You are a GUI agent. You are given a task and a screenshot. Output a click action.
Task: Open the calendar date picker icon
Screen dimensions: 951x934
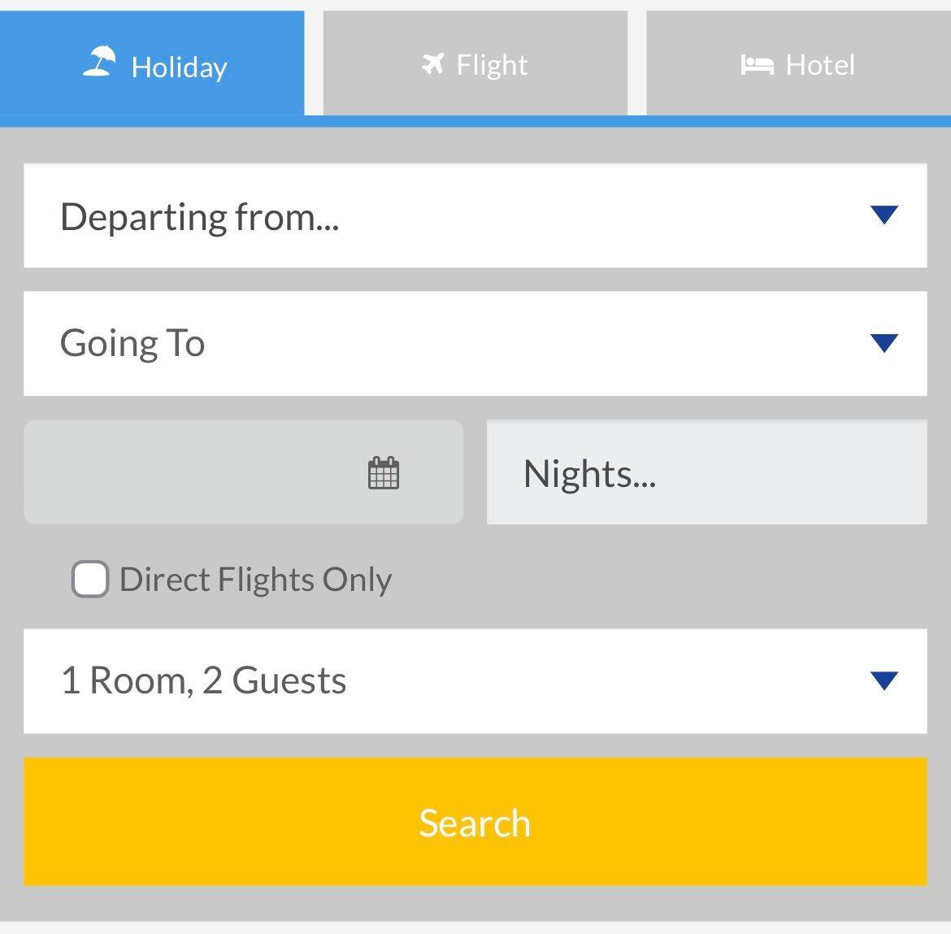click(384, 473)
